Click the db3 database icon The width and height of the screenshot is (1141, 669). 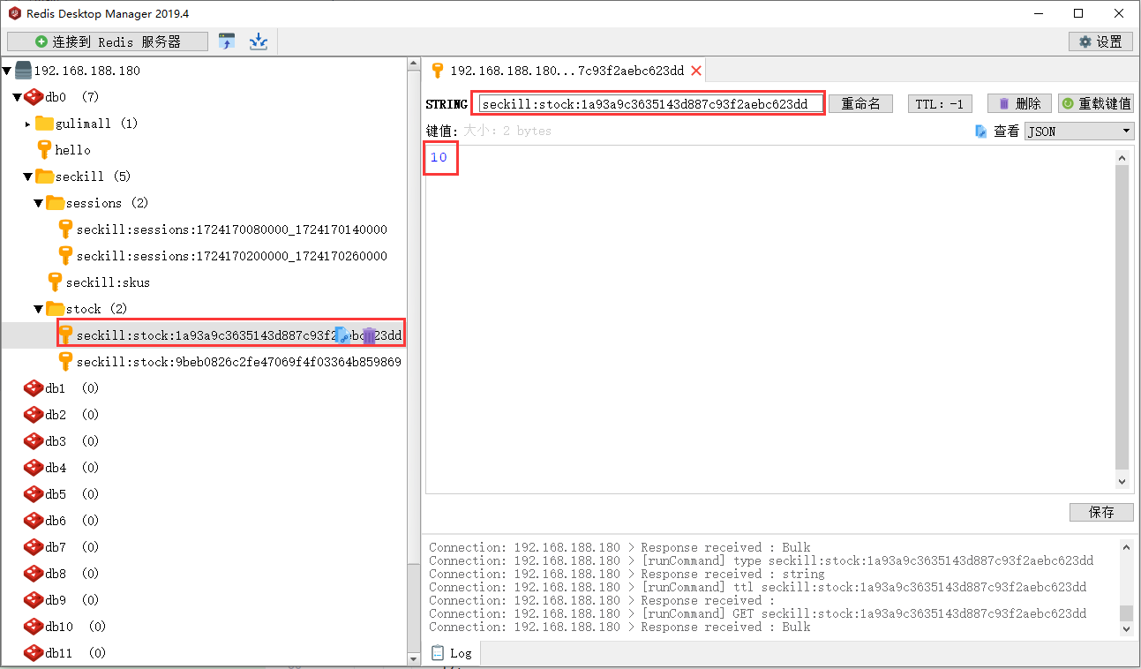[x=34, y=441]
